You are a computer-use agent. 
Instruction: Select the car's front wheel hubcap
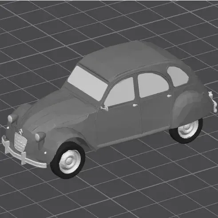pyautogui.click(x=70, y=161)
